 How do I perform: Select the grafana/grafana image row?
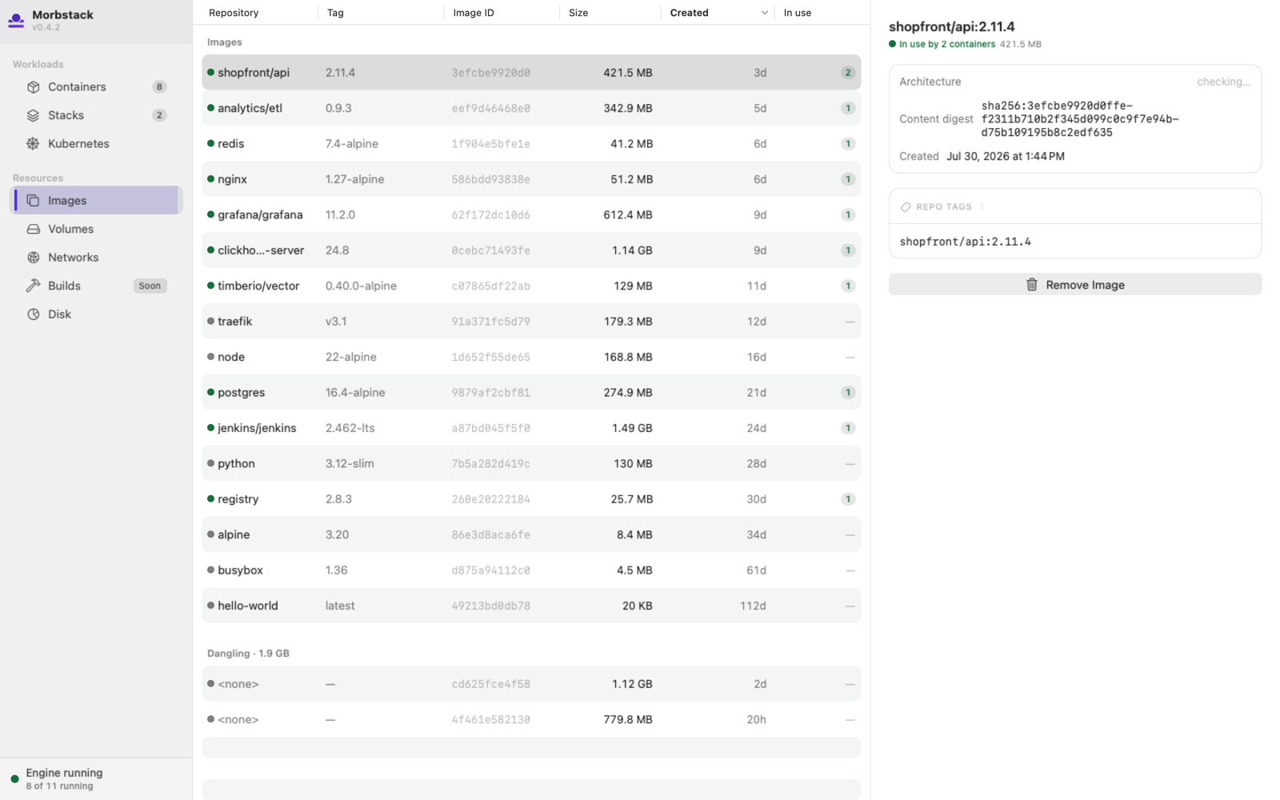[x=531, y=214]
